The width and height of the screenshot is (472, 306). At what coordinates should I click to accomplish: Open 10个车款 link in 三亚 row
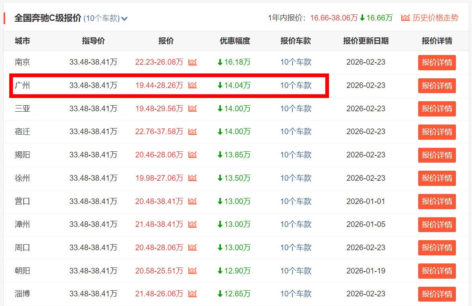(296, 108)
